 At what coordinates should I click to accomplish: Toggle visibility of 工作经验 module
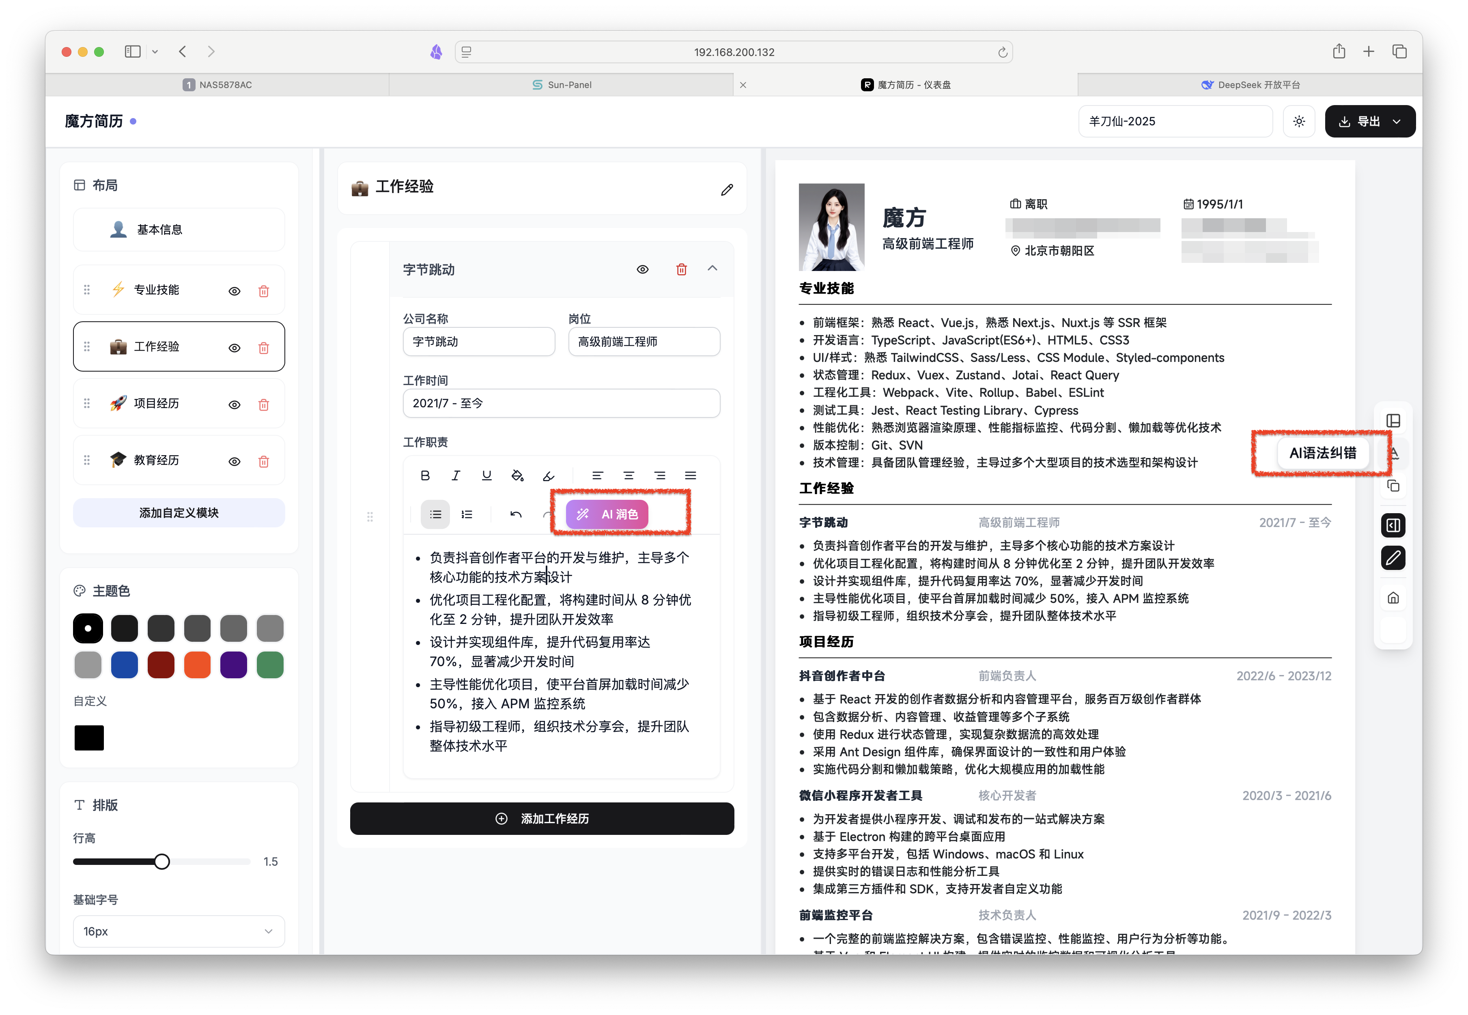pyautogui.click(x=234, y=348)
